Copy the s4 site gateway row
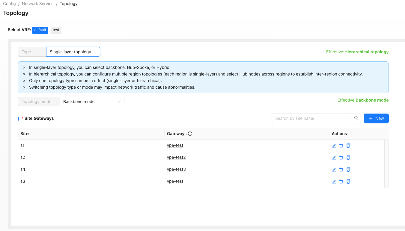The image size is (405, 231). pos(348,170)
